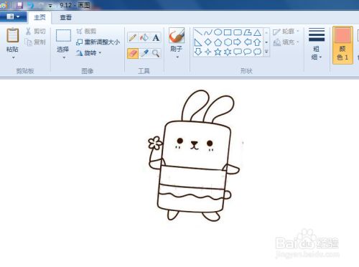Open the Paint application menu button
This screenshot has width=359, height=267.
click(x=13, y=17)
